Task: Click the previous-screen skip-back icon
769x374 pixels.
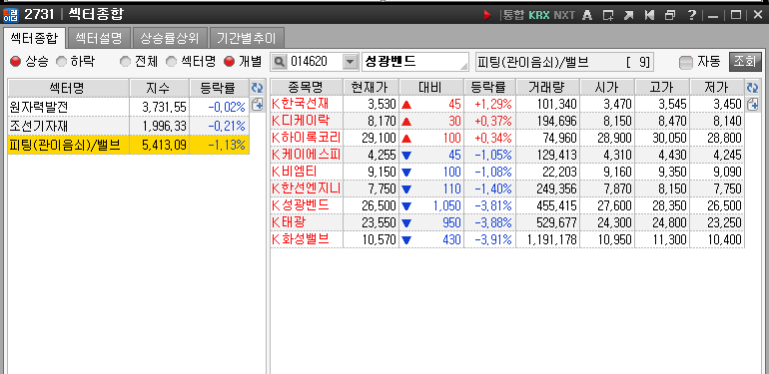Action: pyautogui.click(x=649, y=15)
